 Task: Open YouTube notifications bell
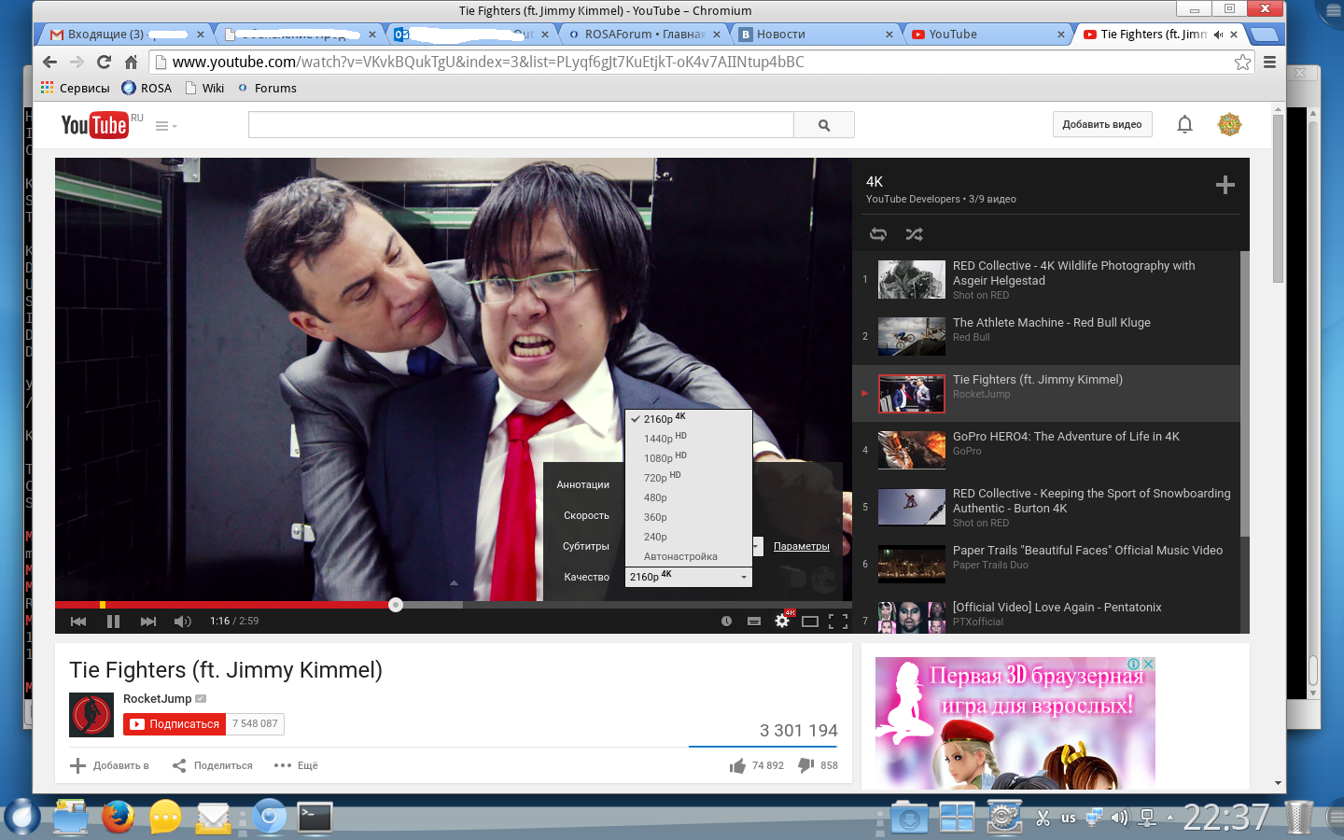1184,124
